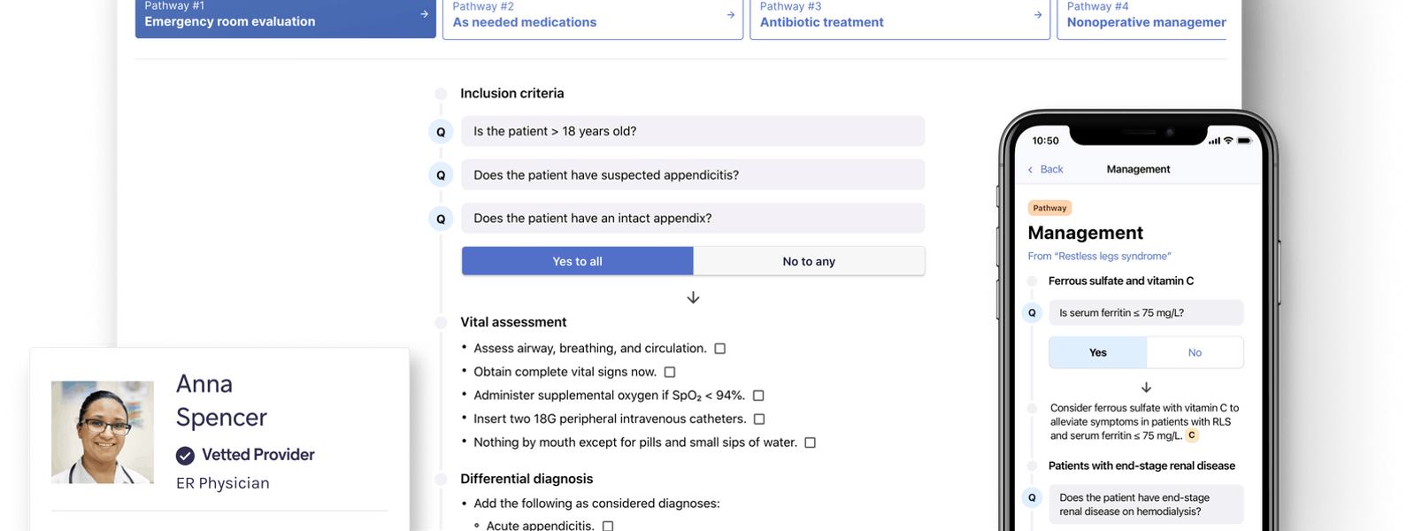Click the Q icon beside suspected appendicitis question
Viewport: 1422px width, 531px height.
441,175
